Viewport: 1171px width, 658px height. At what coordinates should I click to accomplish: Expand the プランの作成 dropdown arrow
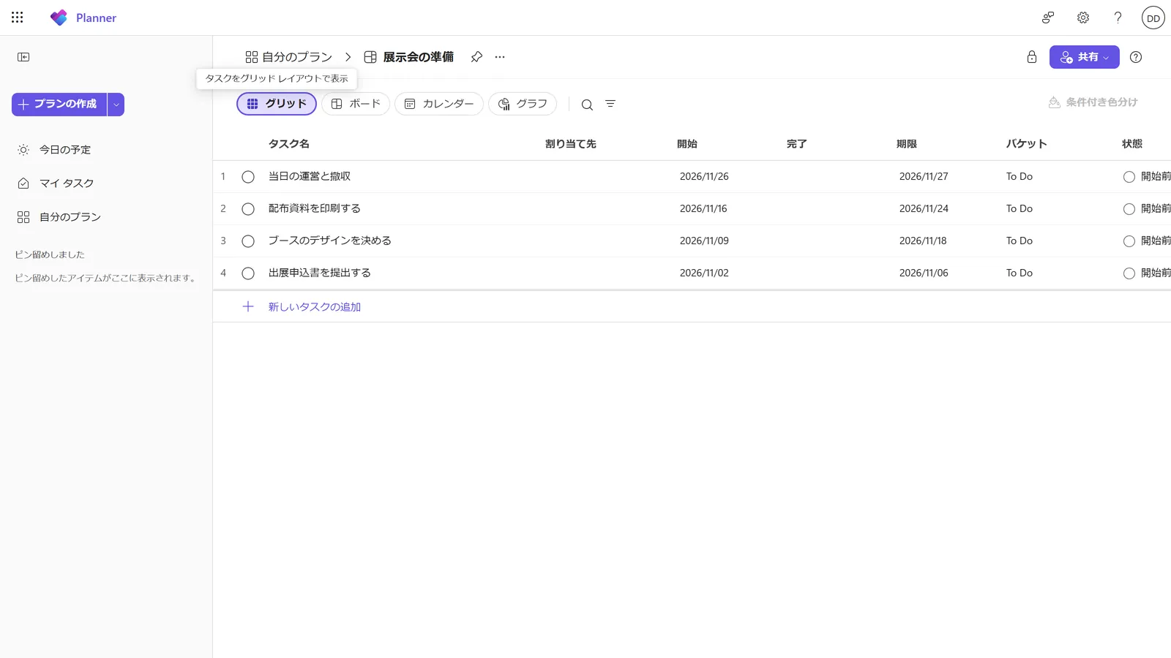[116, 105]
